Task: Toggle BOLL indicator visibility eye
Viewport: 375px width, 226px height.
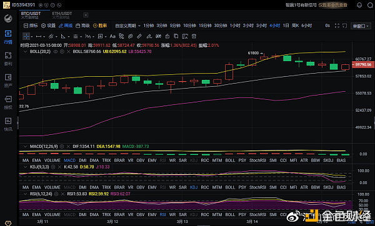Action: (x=56, y=52)
